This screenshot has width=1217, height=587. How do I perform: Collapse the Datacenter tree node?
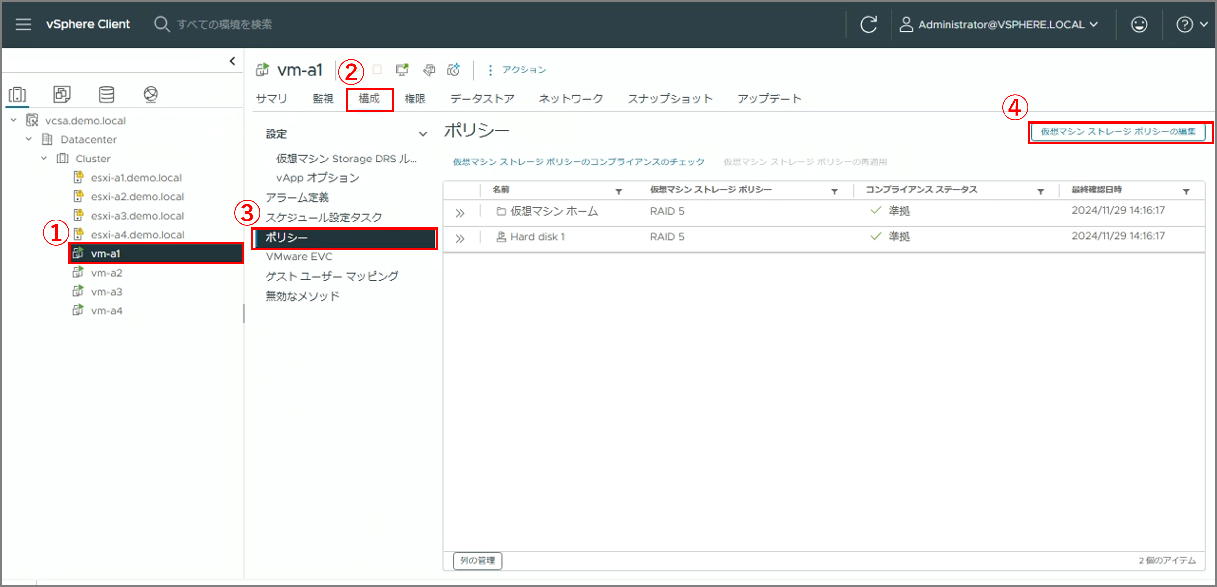pos(29,139)
